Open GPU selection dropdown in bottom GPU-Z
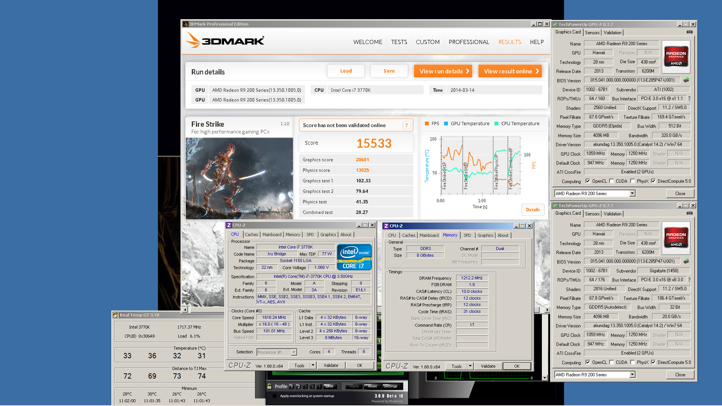This screenshot has width=722, height=406. tap(632, 374)
